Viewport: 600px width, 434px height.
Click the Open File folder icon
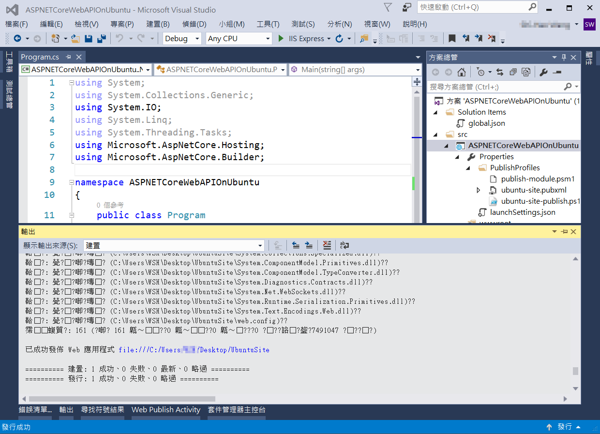pyautogui.click(x=75, y=38)
